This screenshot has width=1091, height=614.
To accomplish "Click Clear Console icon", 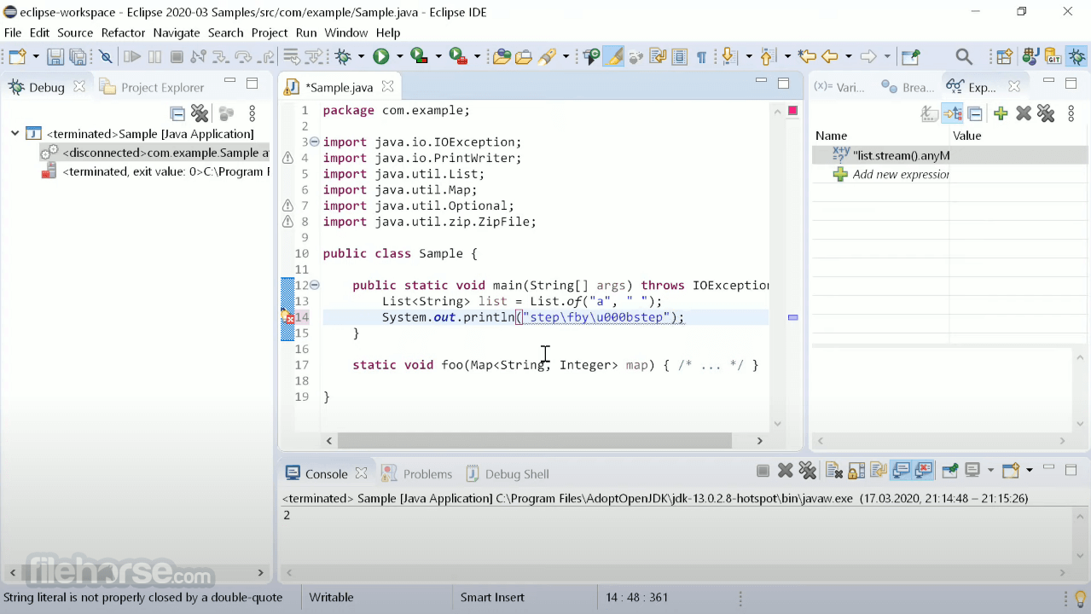I will (835, 471).
